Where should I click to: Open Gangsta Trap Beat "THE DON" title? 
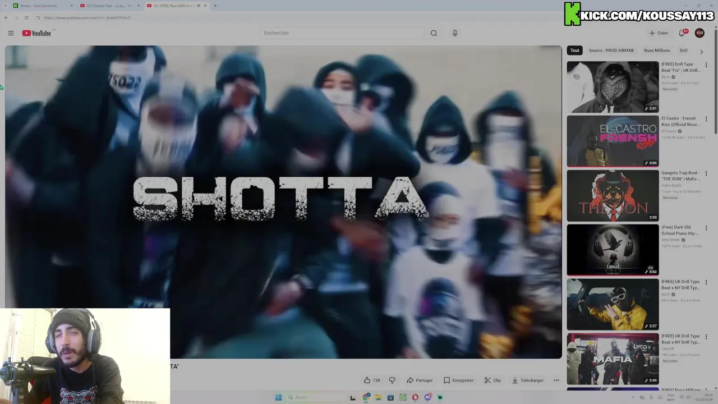680,176
